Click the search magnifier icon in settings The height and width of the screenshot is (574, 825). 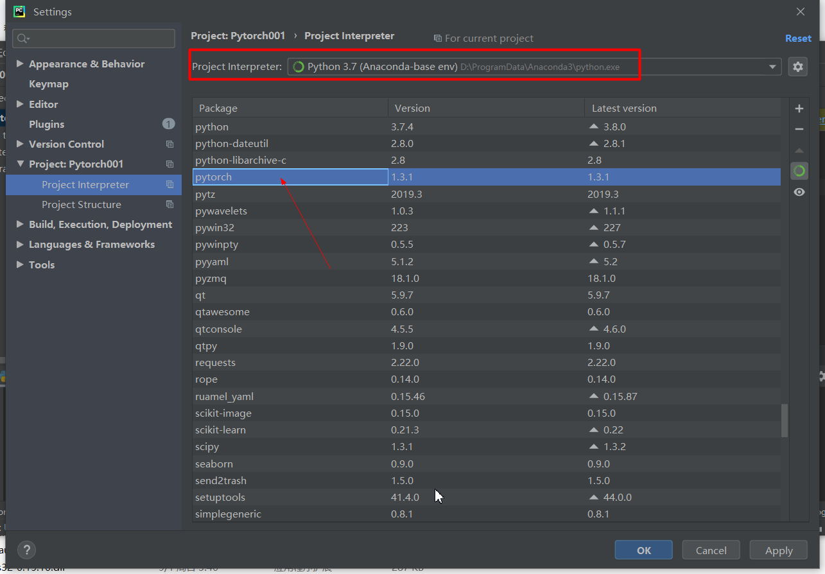pyautogui.click(x=23, y=39)
